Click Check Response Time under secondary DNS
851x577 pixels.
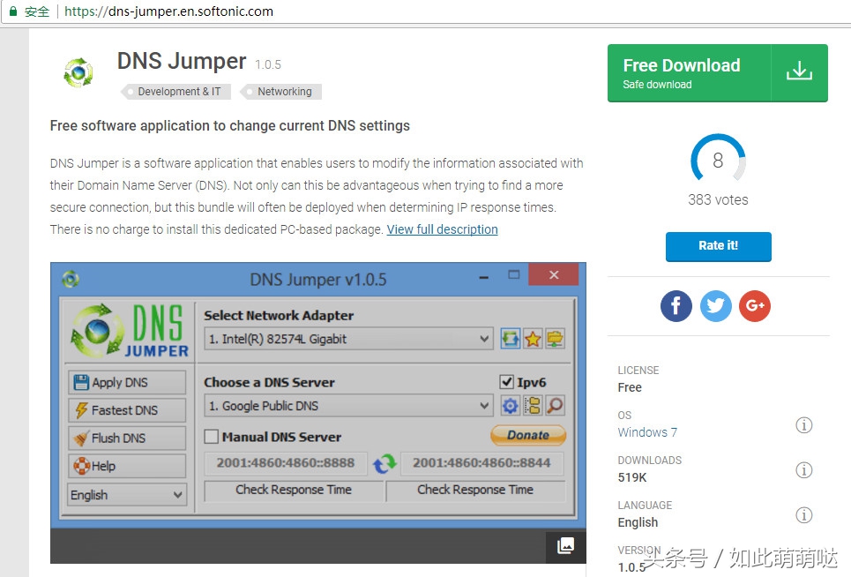pyautogui.click(x=475, y=491)
